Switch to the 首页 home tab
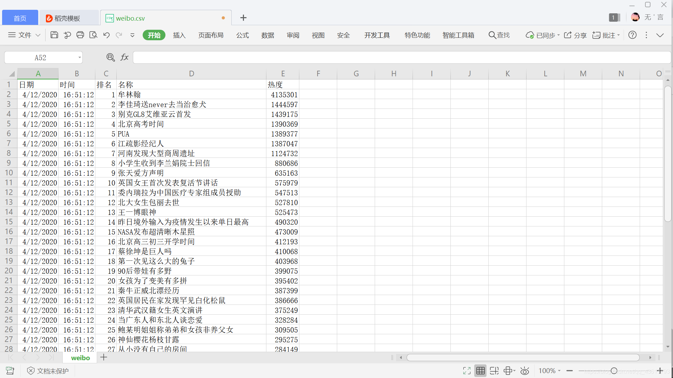 point(20,18)
